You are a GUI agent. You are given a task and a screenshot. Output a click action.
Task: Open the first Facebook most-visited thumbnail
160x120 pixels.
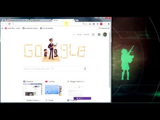pos(33,88)
